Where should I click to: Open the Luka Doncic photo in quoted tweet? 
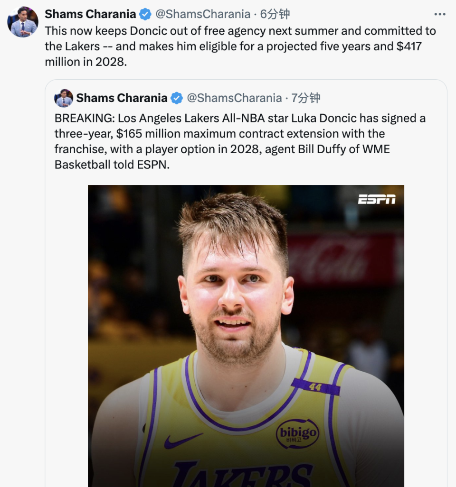tap(246, 336)
